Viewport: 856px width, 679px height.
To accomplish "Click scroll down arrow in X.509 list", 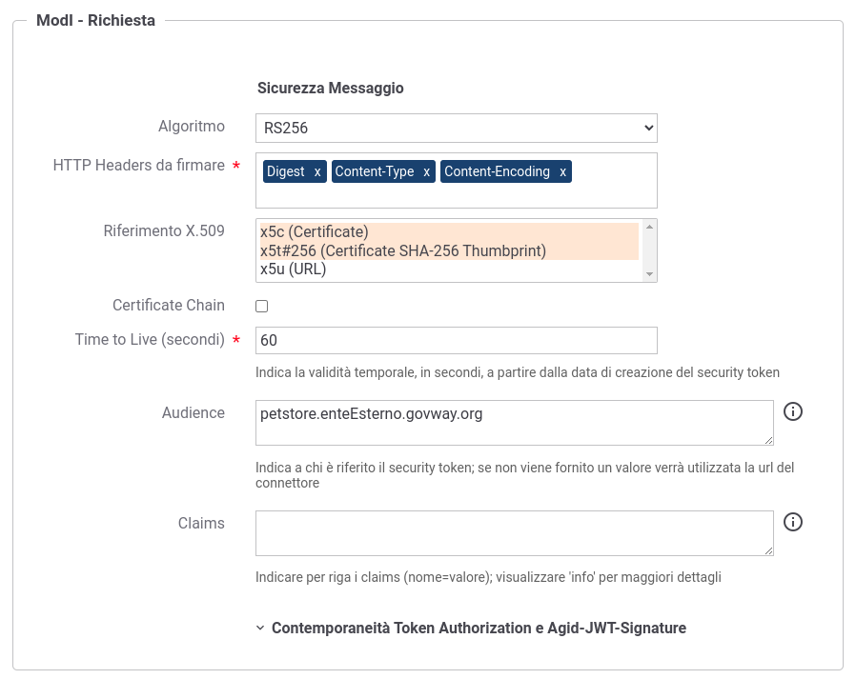I will click(x=650, y=274).
